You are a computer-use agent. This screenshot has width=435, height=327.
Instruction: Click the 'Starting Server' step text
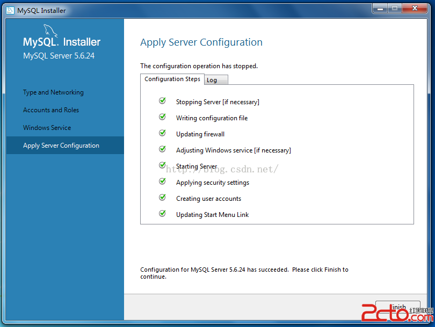(197, 166)
